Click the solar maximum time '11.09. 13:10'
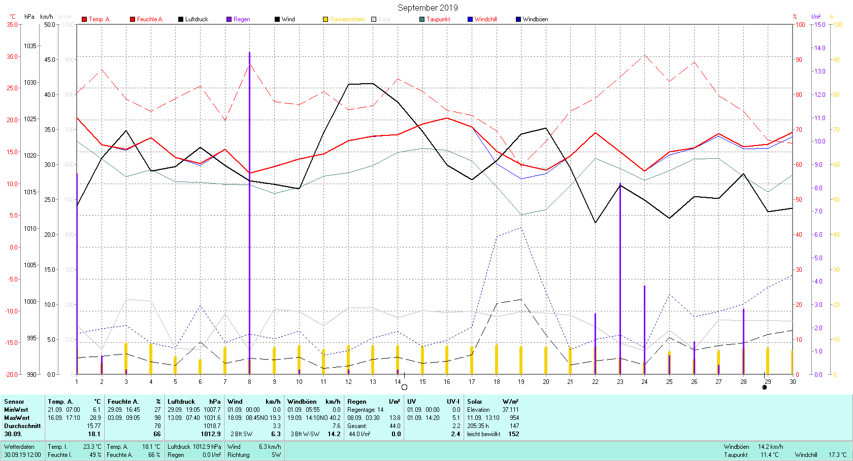 483,418
